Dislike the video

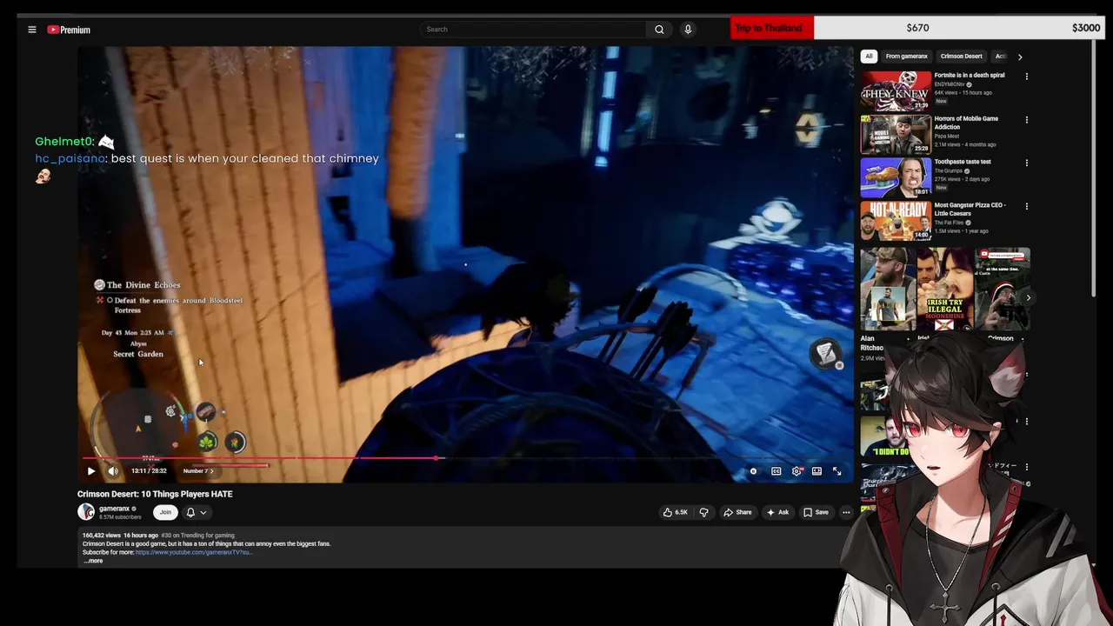coord(703,512)
